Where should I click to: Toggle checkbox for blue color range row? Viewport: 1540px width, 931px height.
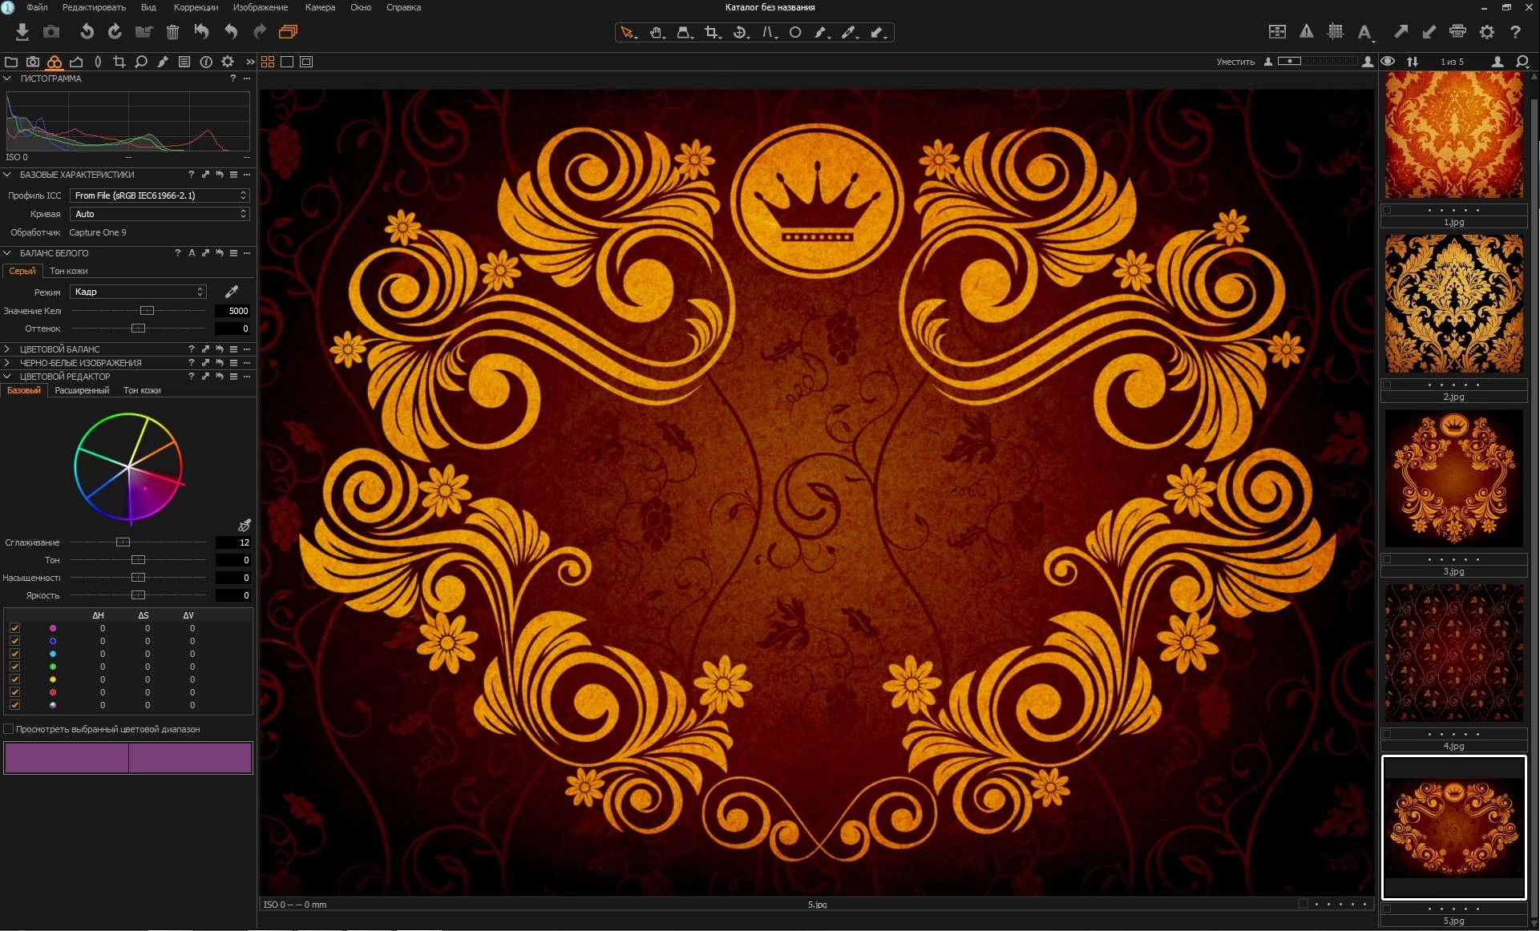click(x=14, y=641)
